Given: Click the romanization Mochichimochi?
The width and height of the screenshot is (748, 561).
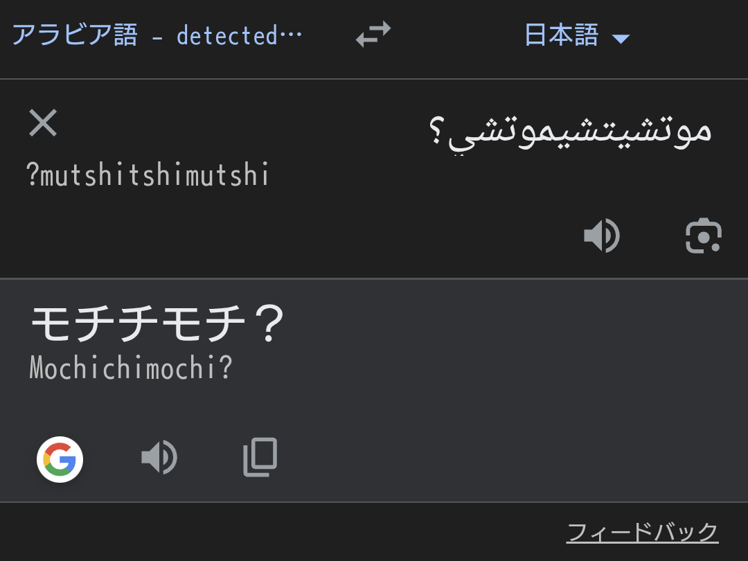Looking at the screenshot, I should tap(130, 368).
